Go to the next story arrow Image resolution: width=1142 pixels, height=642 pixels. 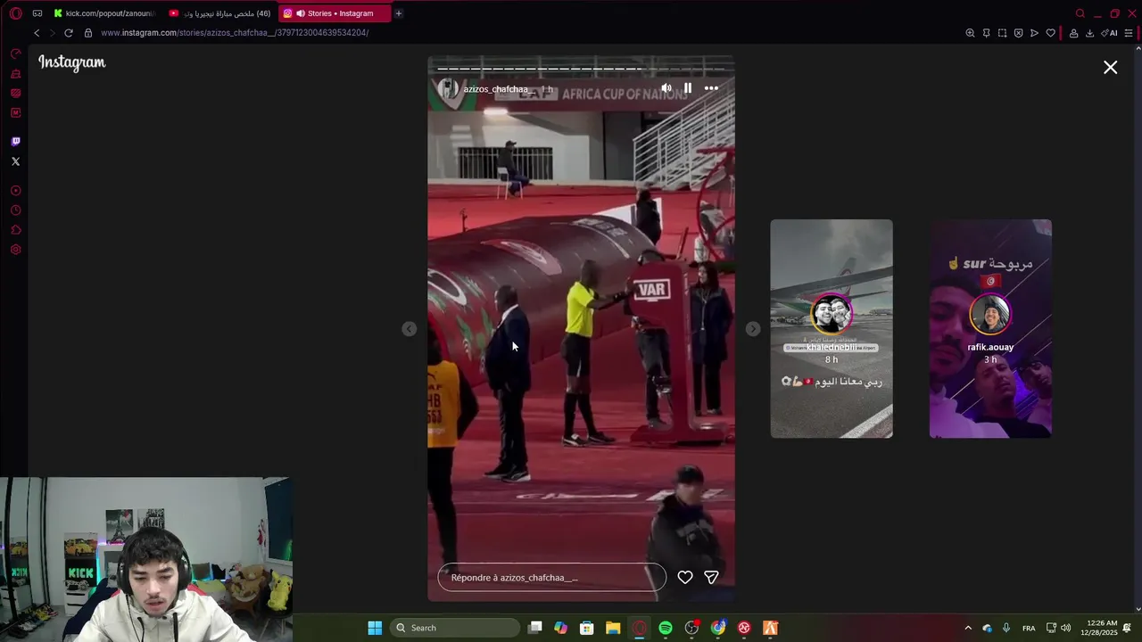coord(753,329)
